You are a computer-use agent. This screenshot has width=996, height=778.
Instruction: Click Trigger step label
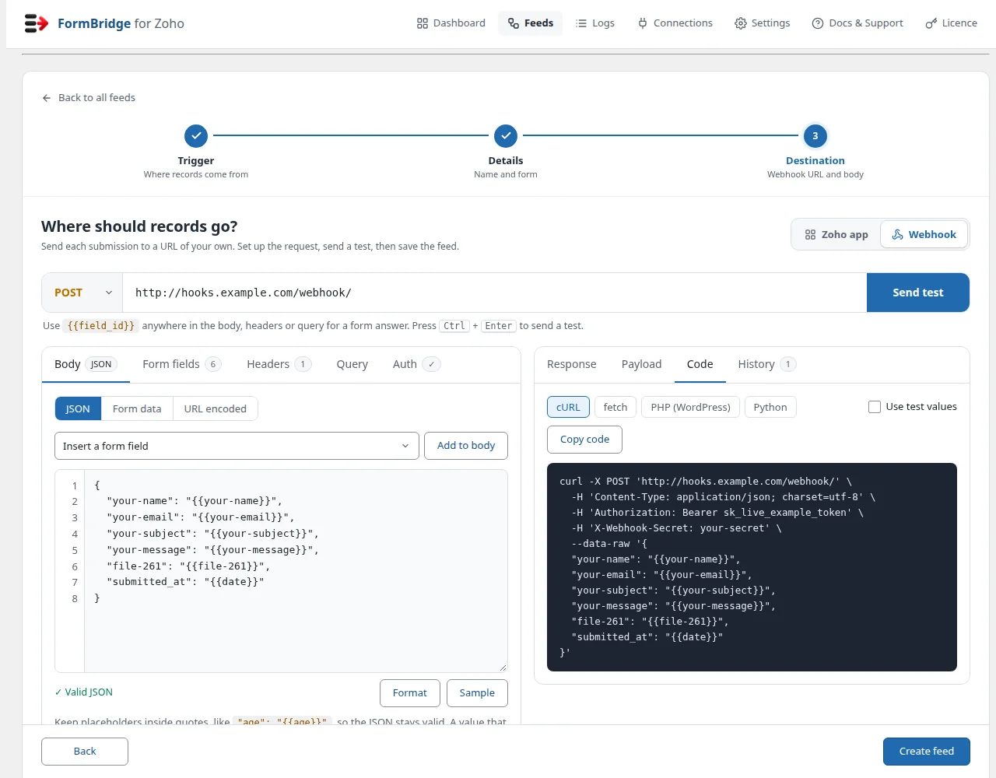pos(196,161)
